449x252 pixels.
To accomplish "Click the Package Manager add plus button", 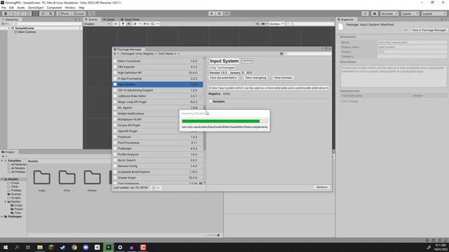I will (116, 54).
